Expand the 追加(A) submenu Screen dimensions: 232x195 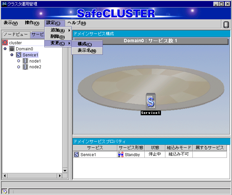pyautogui.click(x=58, y=30)
